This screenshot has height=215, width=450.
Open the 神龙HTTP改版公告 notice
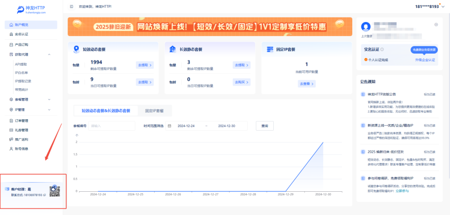(x=382, y=94)
